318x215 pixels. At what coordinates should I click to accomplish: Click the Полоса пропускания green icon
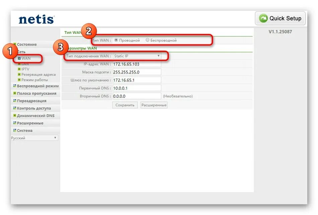click(15, 93)
